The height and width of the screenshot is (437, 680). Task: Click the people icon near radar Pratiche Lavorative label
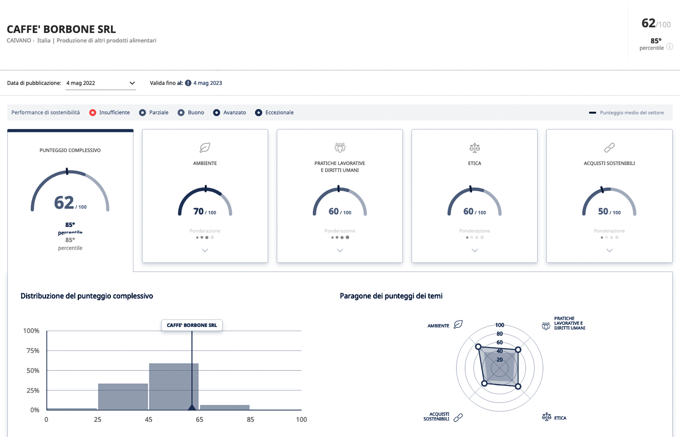point(546,326)
